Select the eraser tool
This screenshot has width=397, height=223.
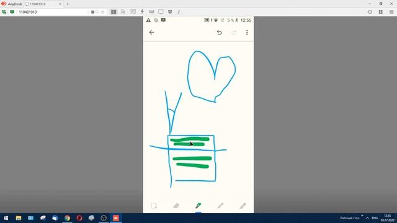pos(176,206)
